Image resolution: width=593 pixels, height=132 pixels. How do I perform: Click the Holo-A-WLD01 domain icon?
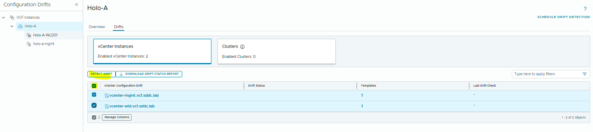coord(29,35)
